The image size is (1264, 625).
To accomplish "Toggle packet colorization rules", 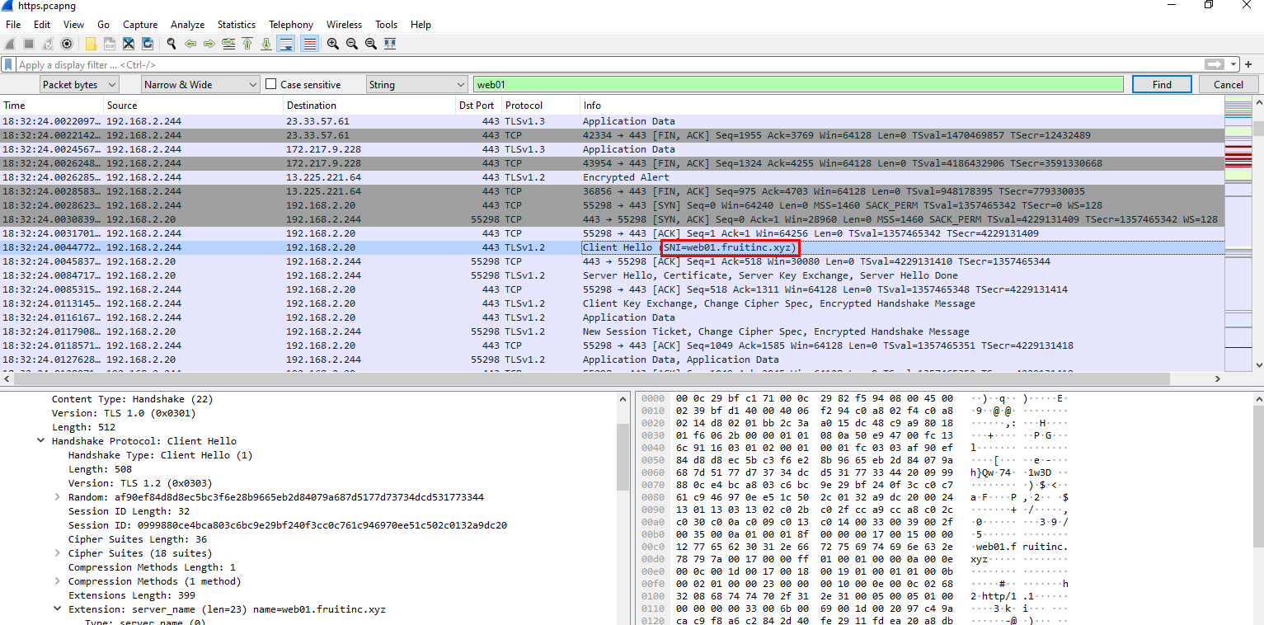I will [x=309, y=44].
